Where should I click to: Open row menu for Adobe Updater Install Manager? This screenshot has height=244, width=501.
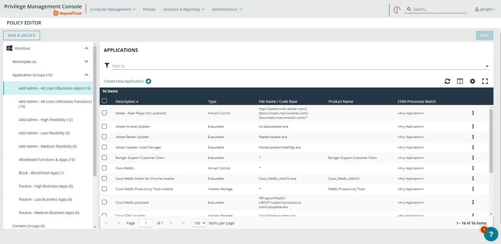click(473, 147)
